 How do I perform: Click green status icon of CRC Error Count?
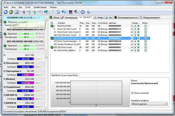click(52, 47)
